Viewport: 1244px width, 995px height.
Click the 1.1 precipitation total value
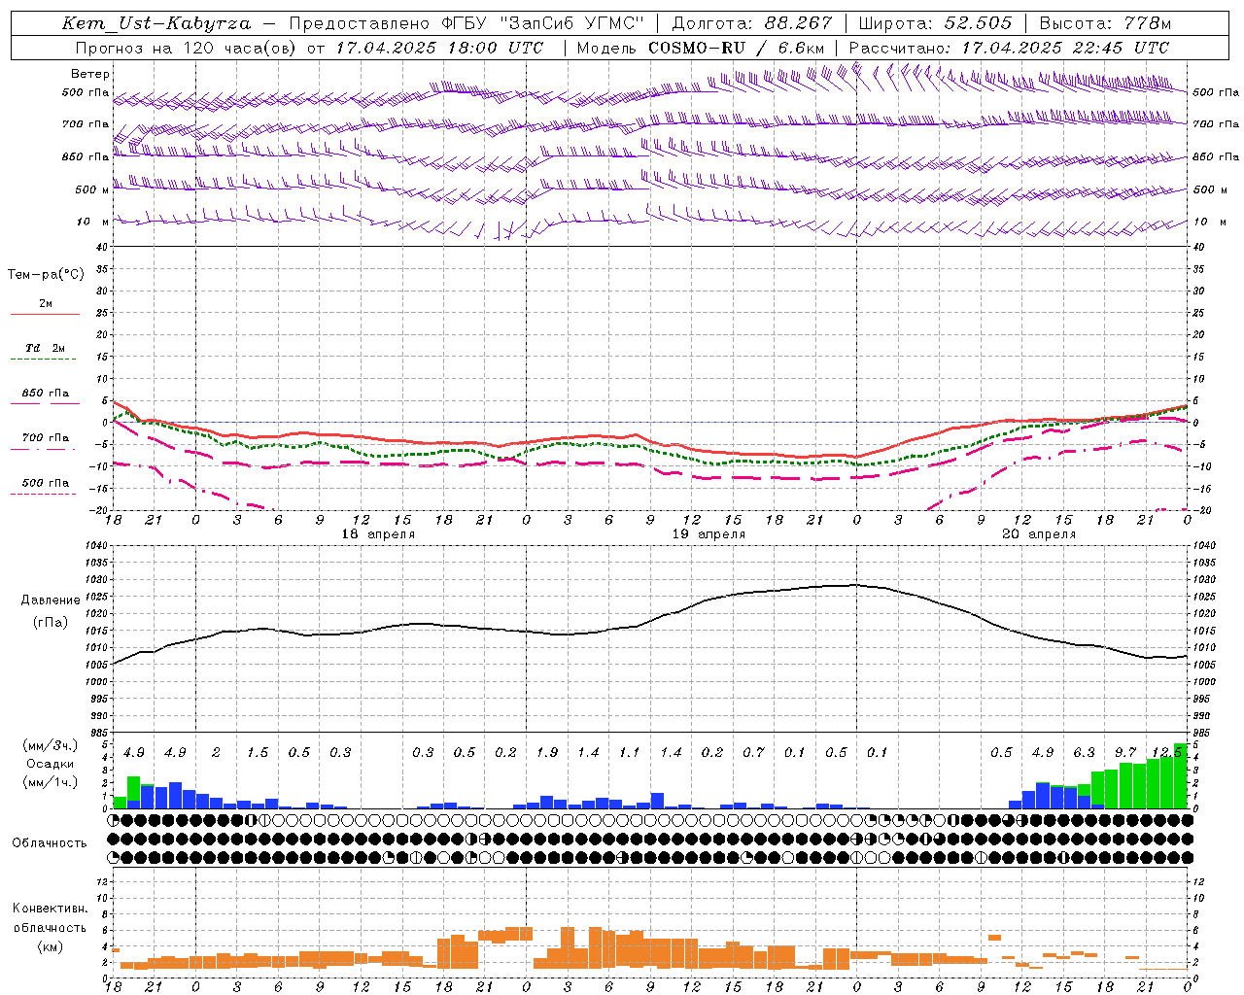pyautogui.click(x=630, y=752)
